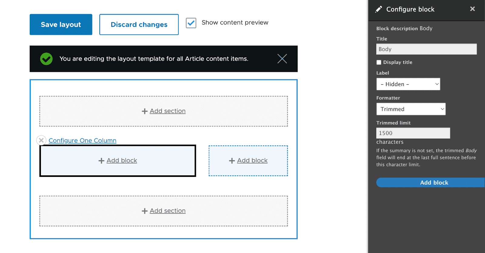Image resolution: width=485 pixels, height=253 pixels.
Task: Click the plus icon in top Add section
Action: pyautogui.click(x=145, y=111)
